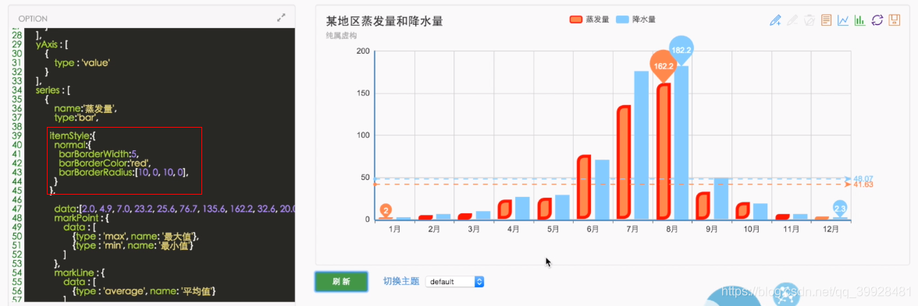
Task: Open the data view icon
Action: [826, 20]
